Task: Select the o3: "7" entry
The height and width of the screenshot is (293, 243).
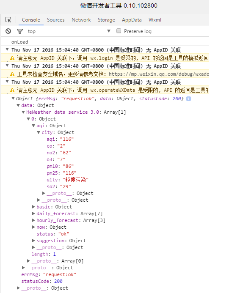Action: tap(56, 159)
